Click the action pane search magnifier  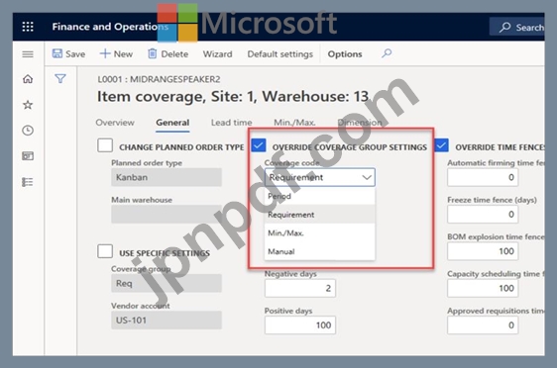coord(387,53)
